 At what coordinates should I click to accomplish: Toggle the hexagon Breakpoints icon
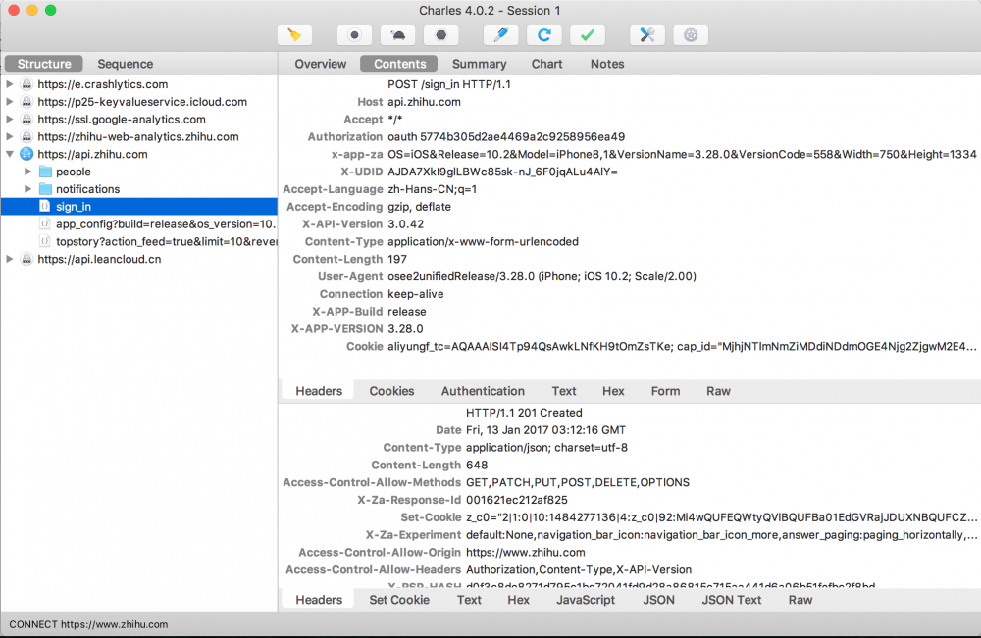tap(441, 35)
